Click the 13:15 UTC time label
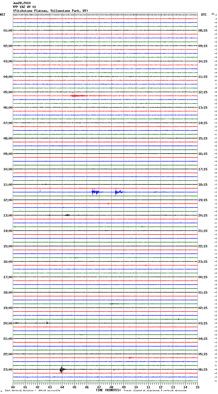This screenshot has height=394, width=218. [203, 108]
